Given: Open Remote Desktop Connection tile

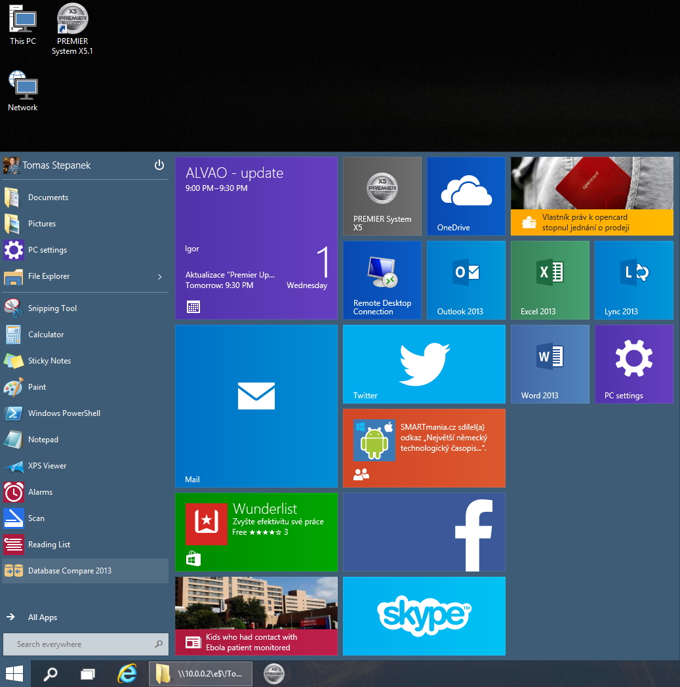Looking at the screenshot, I should pyautogui.click(x=382, y=280).
